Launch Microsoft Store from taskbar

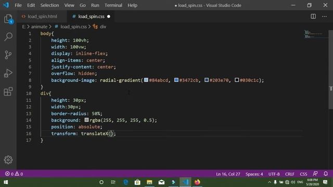(x=137, y=182)
